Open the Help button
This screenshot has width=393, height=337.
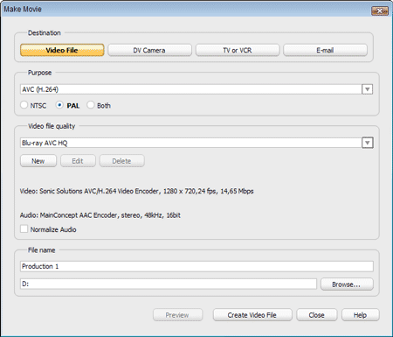[360, 315]
